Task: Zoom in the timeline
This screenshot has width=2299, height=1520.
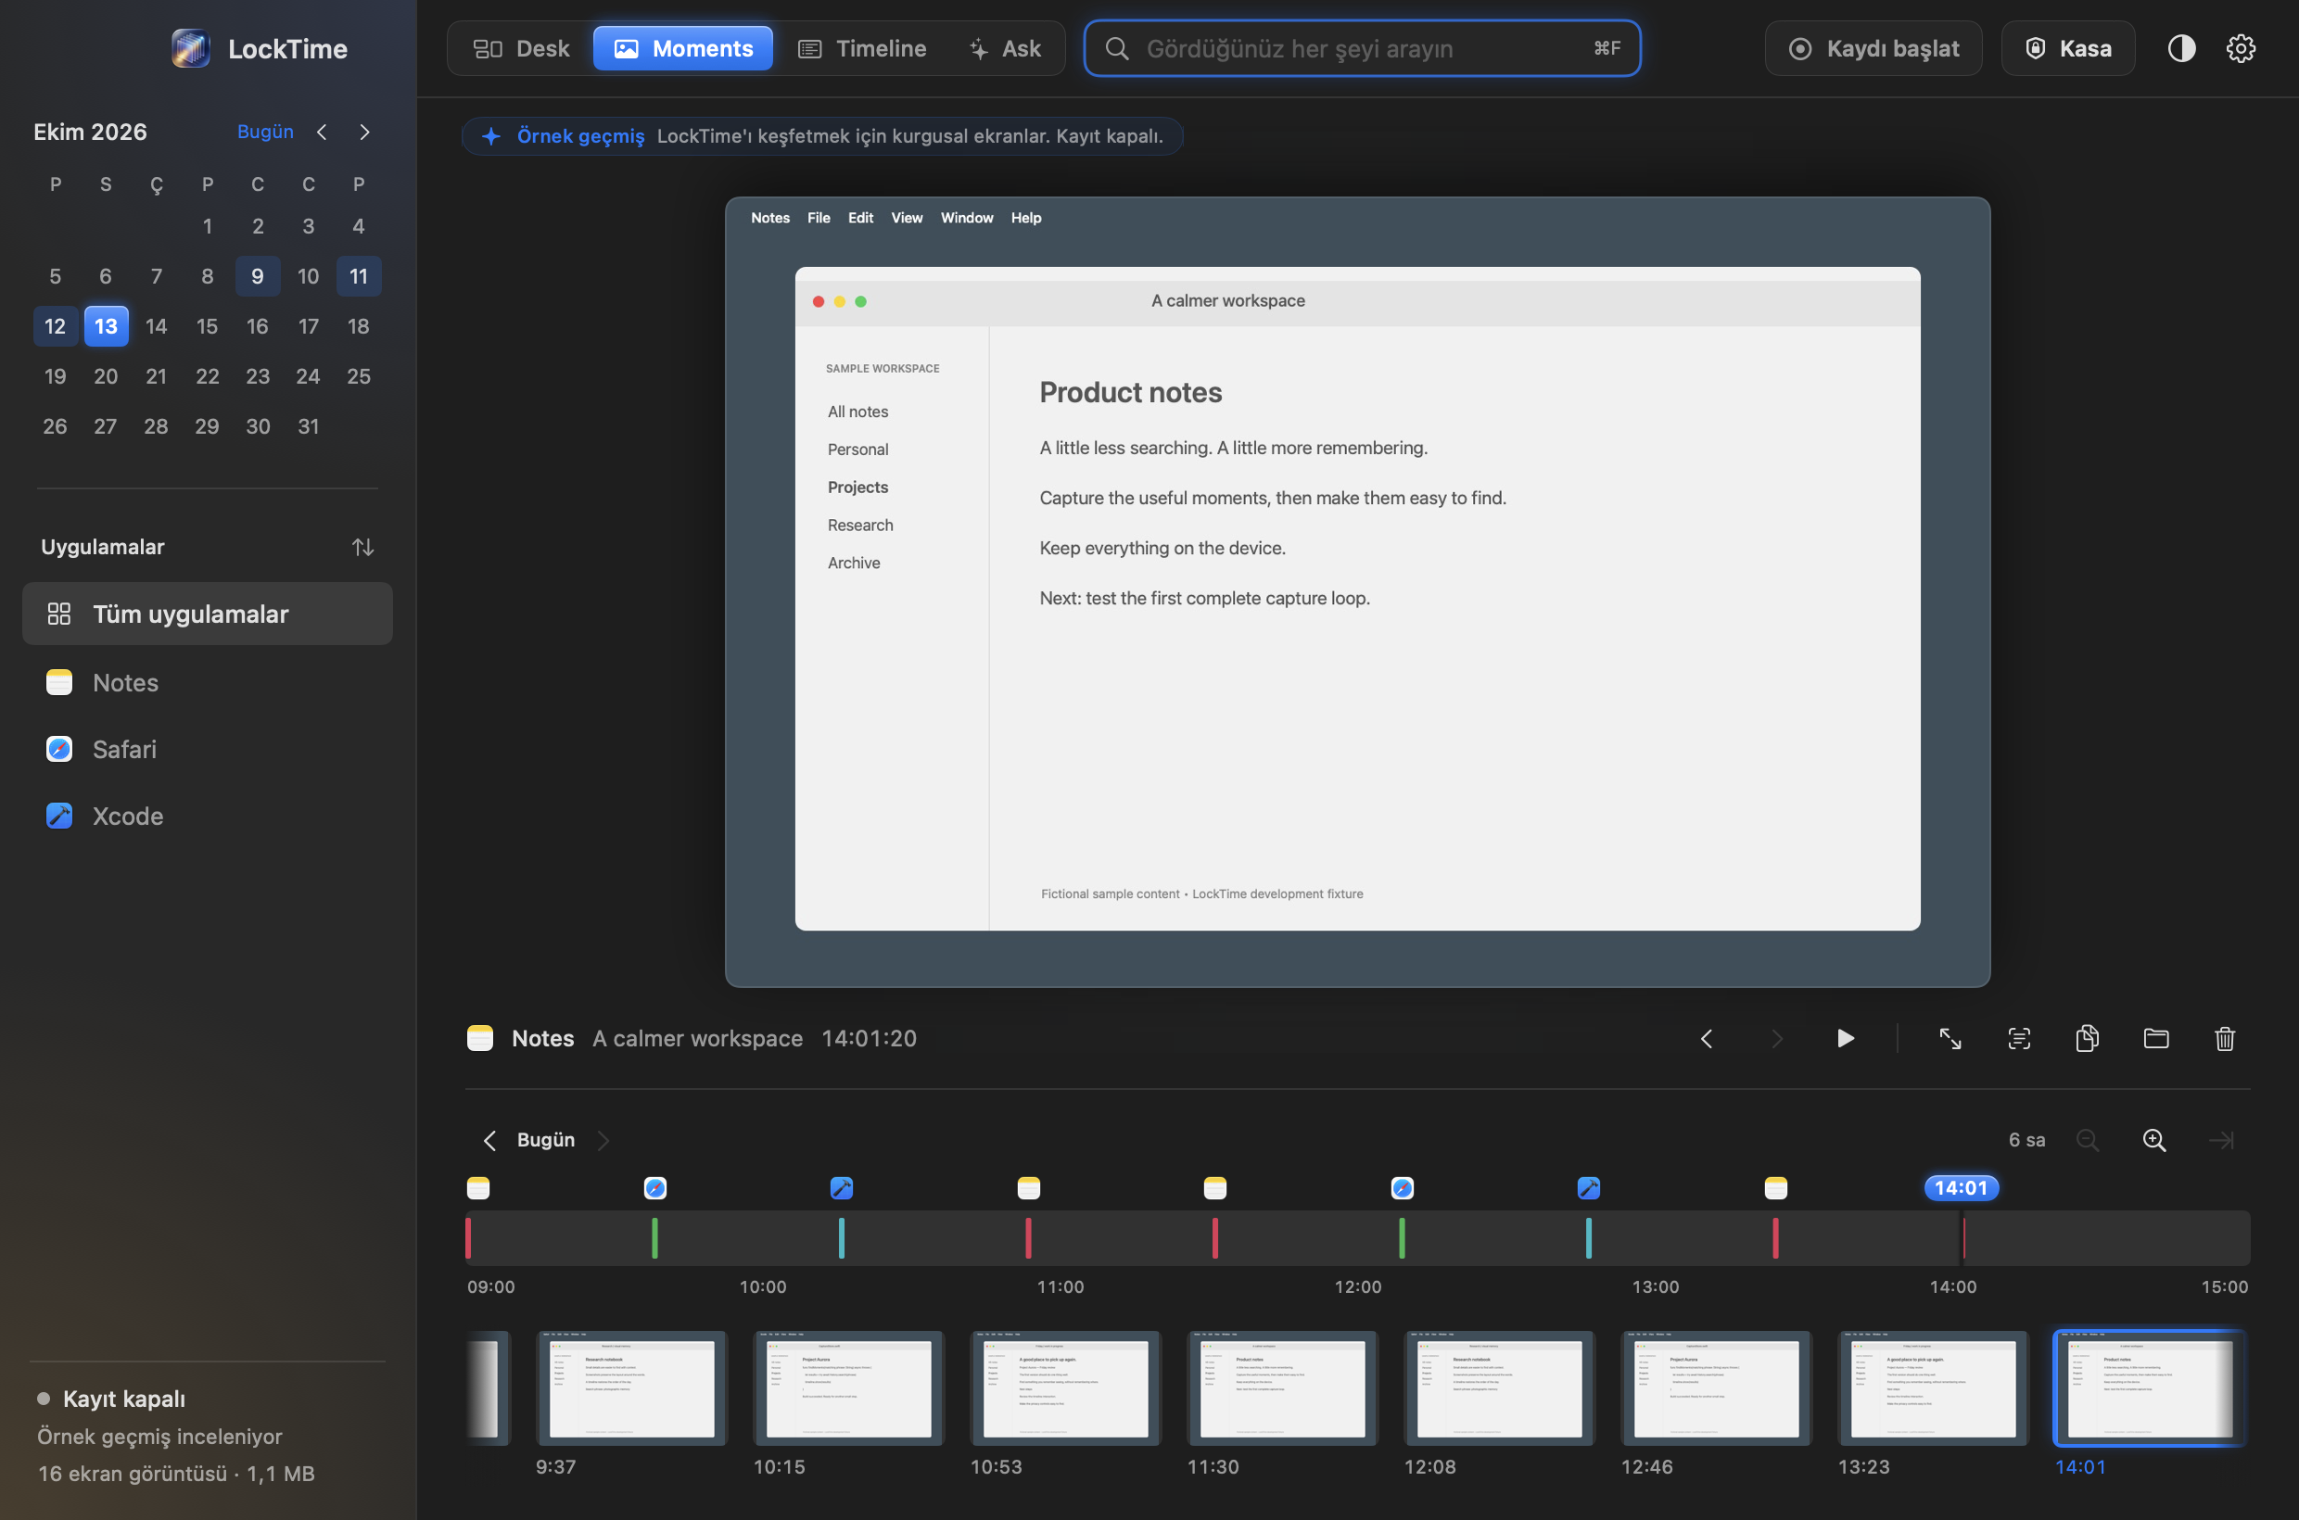Action: tap(2154, 1140)
